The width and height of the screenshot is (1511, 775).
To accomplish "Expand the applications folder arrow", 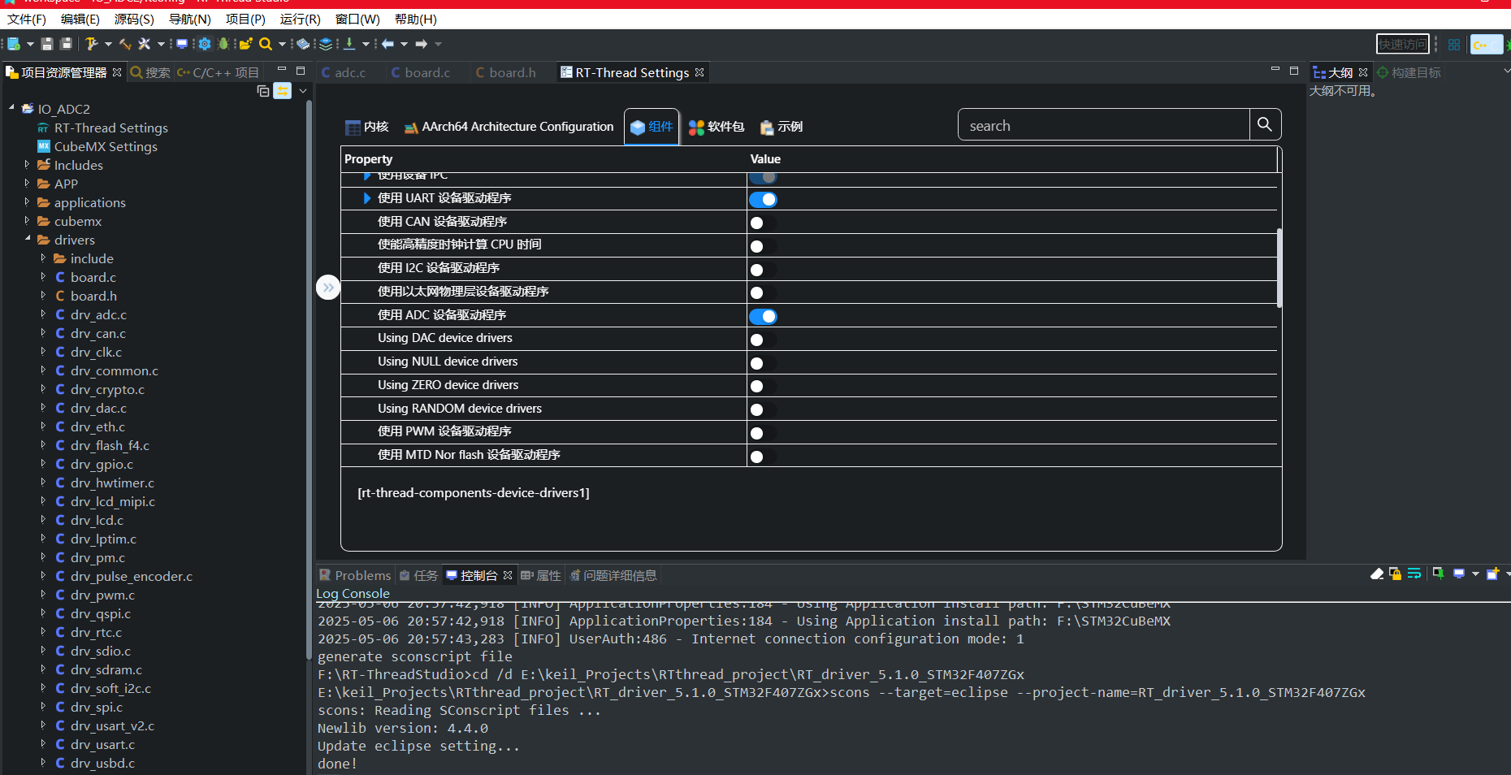I will [27, 201].
